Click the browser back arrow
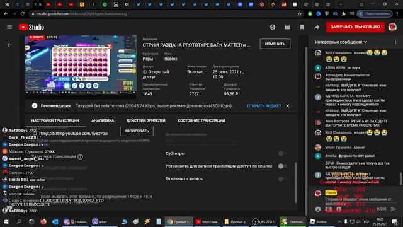This screenshot has height=227, width=403. pos(6,14)
